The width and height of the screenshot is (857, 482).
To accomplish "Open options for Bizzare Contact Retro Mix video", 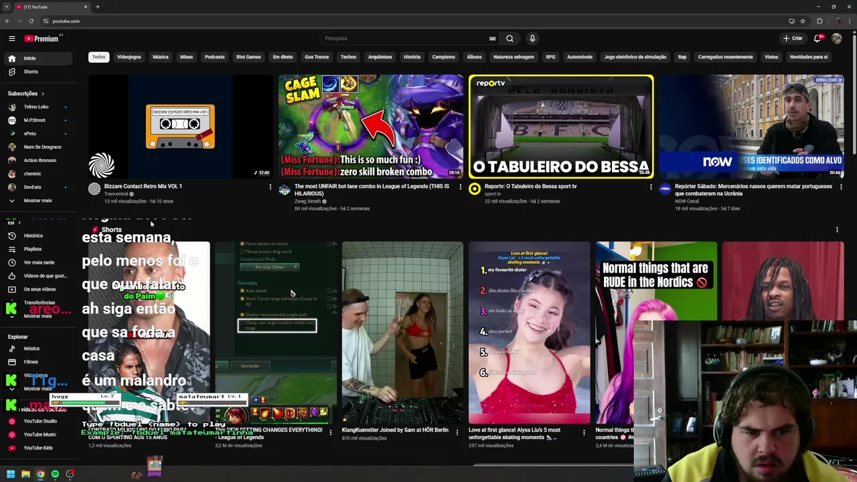I will tap(270, 187).
